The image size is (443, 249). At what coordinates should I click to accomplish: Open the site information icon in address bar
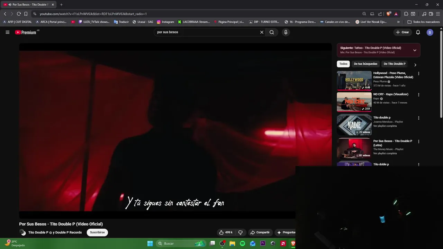35,14
